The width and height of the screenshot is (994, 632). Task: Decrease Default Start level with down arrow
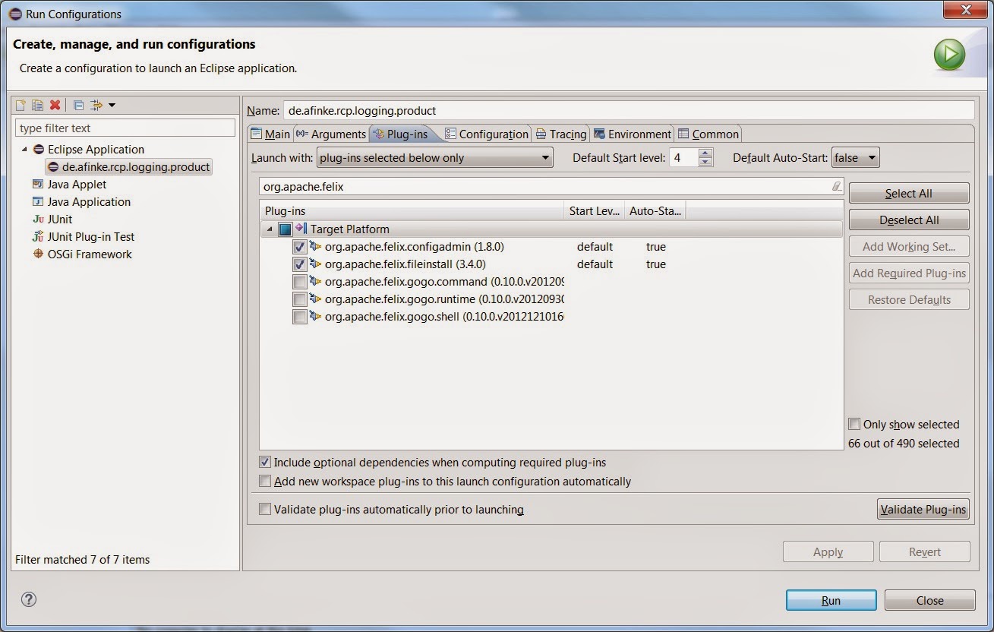click(x=705, y=163)
